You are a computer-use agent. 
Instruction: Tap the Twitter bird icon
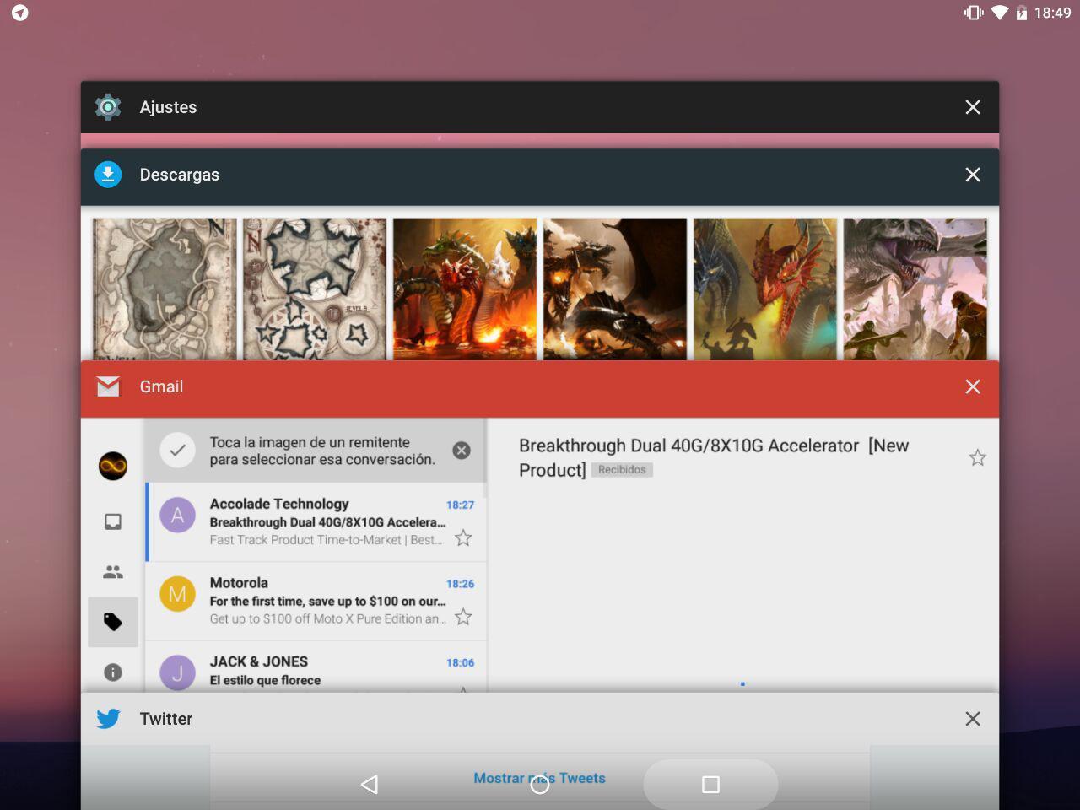tap(108, 719)
